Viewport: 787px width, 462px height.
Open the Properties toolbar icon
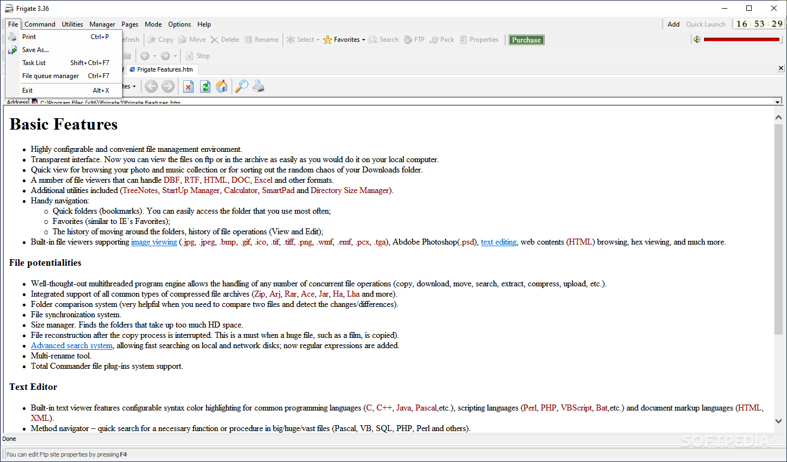(463, 40)
